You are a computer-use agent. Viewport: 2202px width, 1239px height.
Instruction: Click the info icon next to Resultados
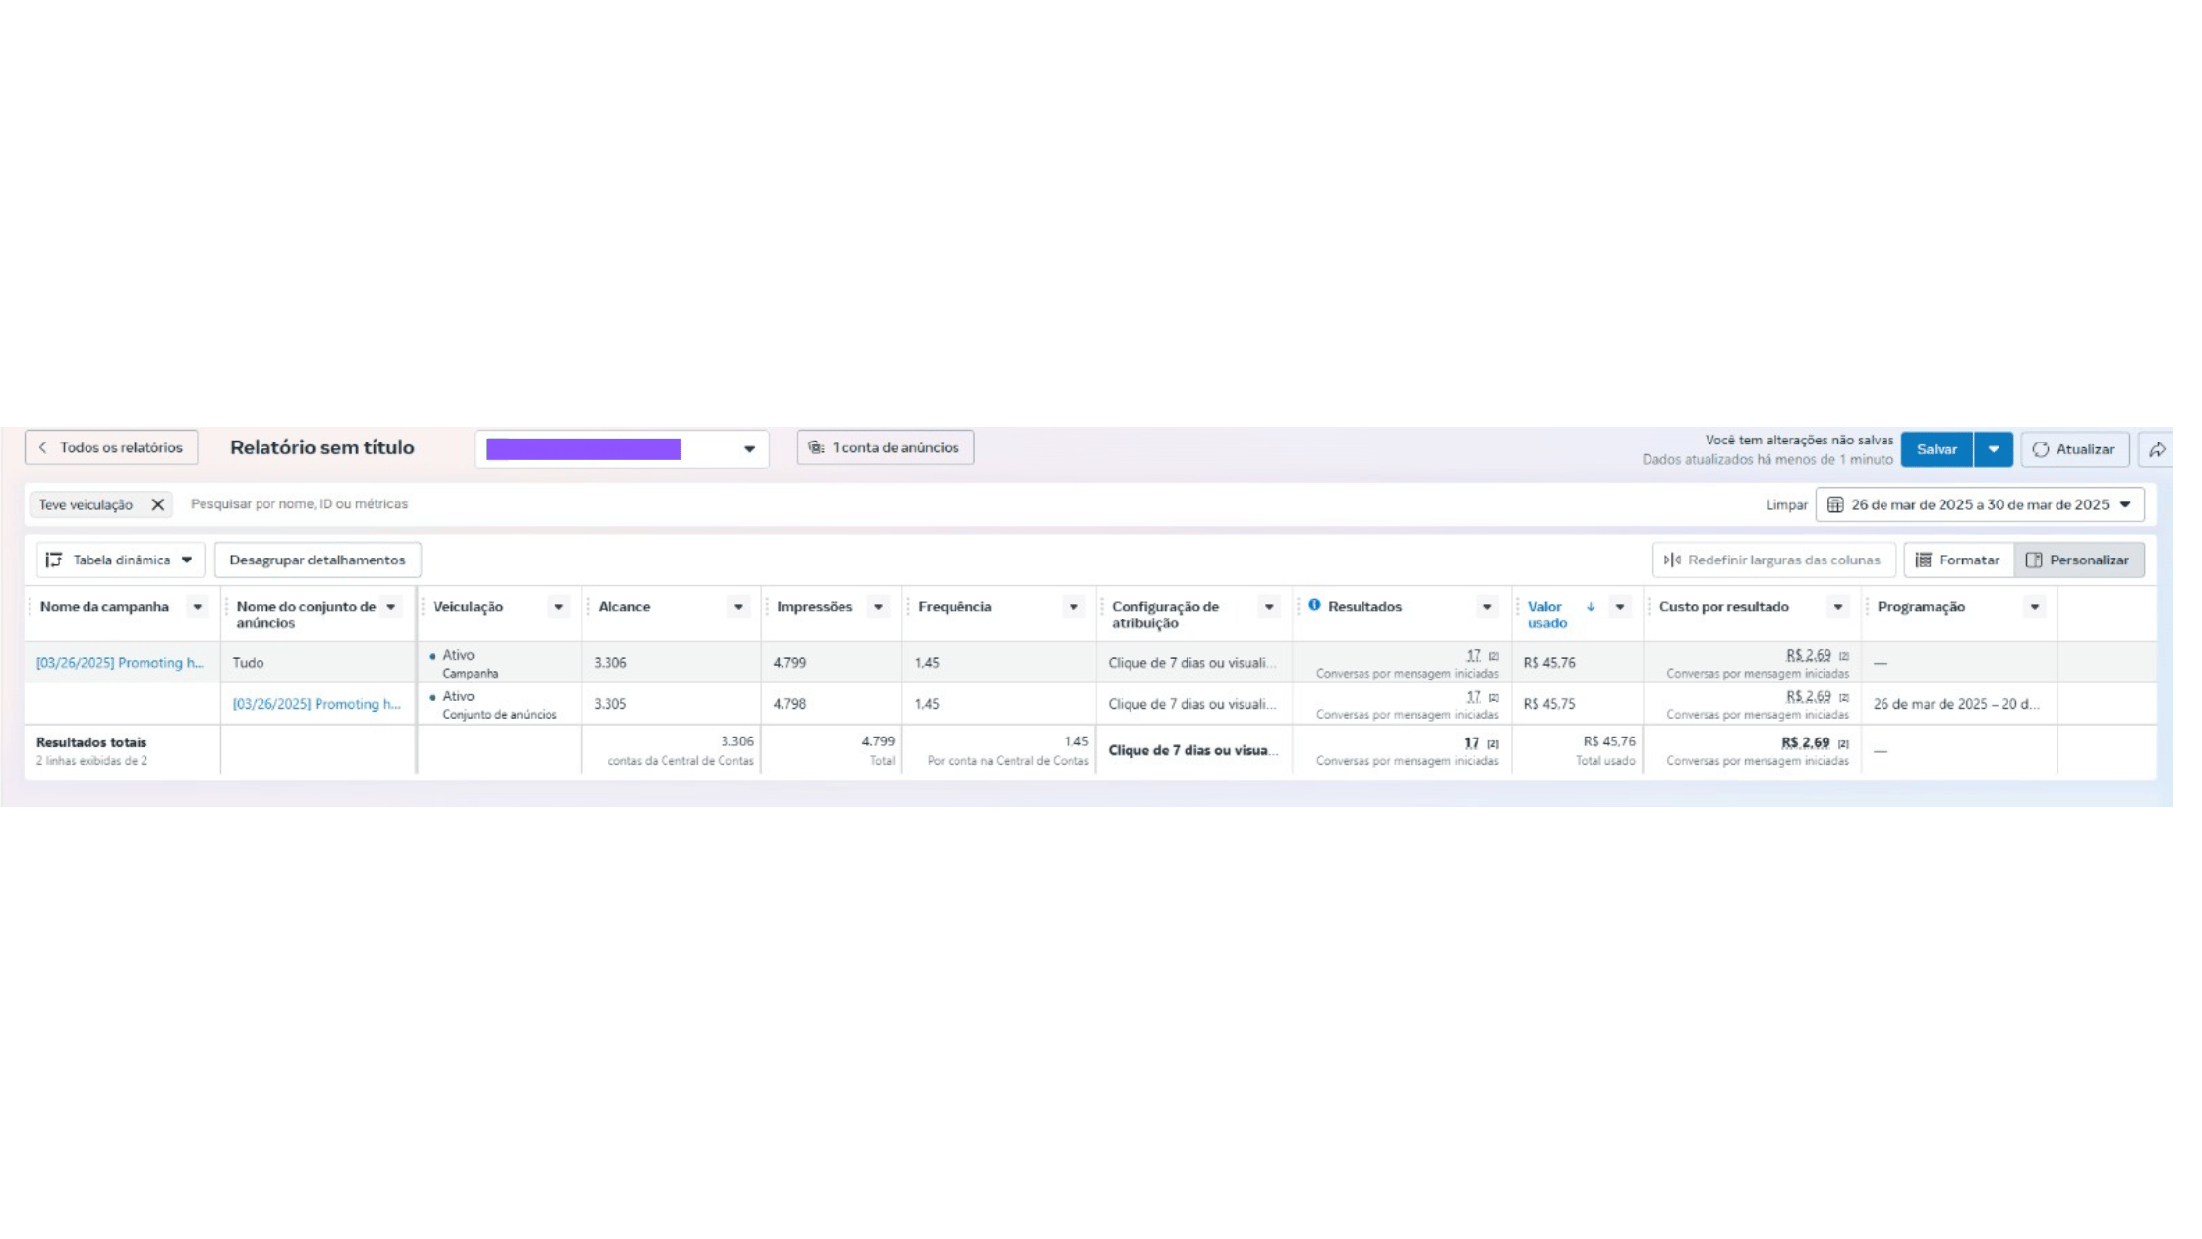click(1314, 605)
